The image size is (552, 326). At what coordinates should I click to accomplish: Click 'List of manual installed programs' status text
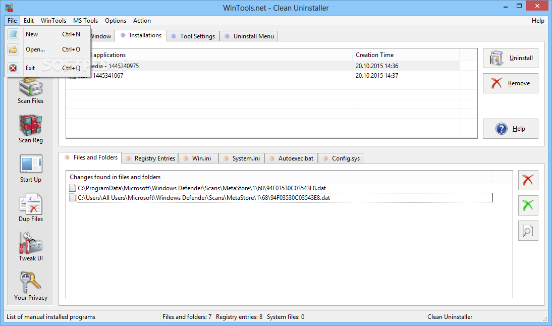pyautogui.click(x=51, y=317)
